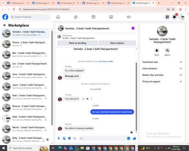Click the Search Facebook field

pyautogui.click(x=30, y=17)
